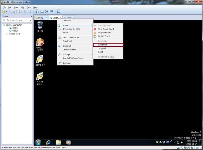
Task: Toggle the library sidebar view button
Action: (37, 11)
